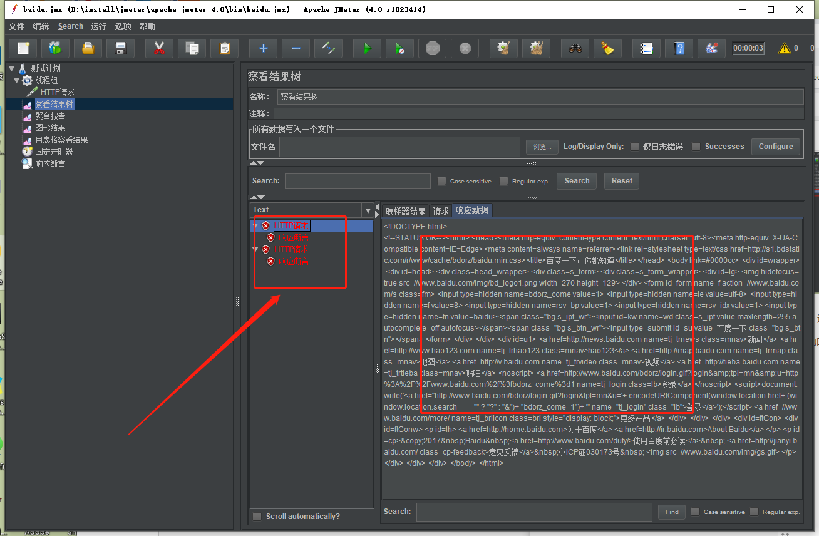This screenshot has height=536, width=819.
Task: Open the 编辑 menu
Action: (x=41, y=26)
